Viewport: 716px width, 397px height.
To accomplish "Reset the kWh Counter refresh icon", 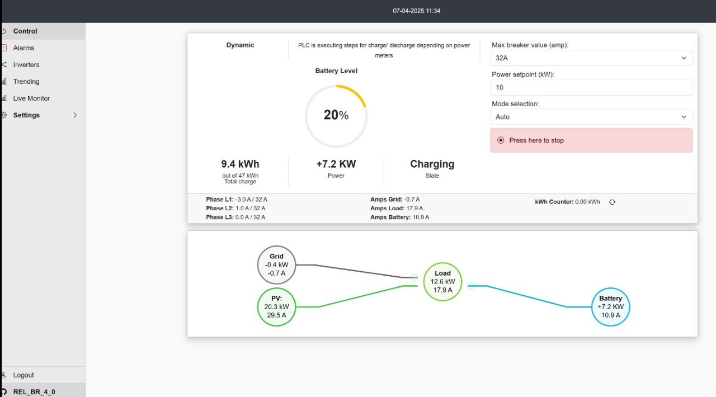I will coord(612,202).
